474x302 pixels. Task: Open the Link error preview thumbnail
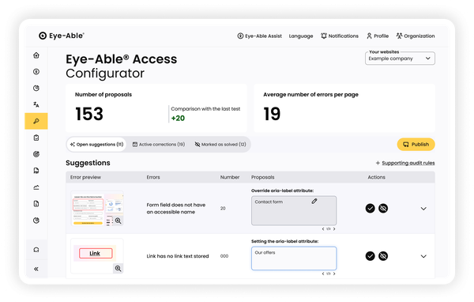(97, 256)
